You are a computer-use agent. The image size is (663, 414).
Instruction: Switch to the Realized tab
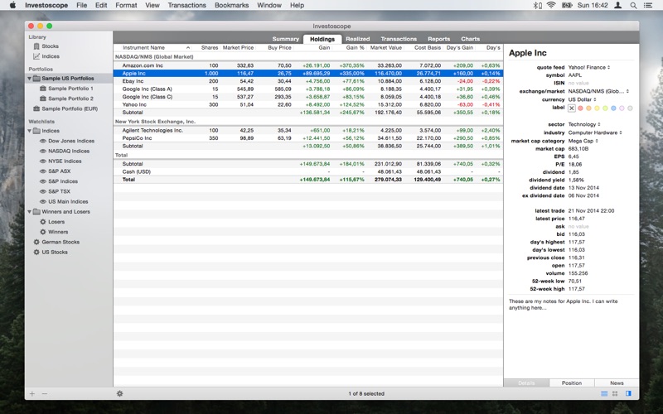358,39
